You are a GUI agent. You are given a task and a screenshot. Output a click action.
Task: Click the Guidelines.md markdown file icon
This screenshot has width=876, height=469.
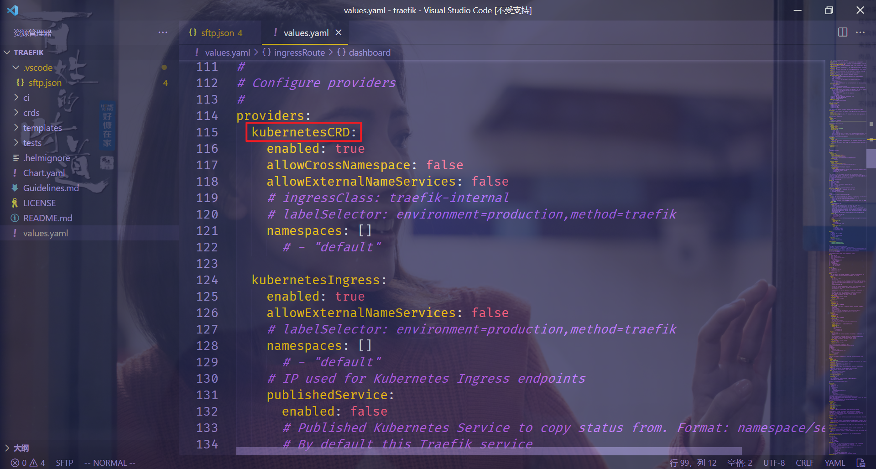tap(15, 188)
